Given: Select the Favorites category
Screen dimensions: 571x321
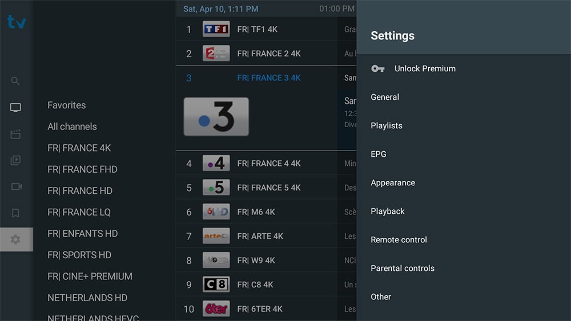Looking at the screenshot, I should click(x=67, y=105).
